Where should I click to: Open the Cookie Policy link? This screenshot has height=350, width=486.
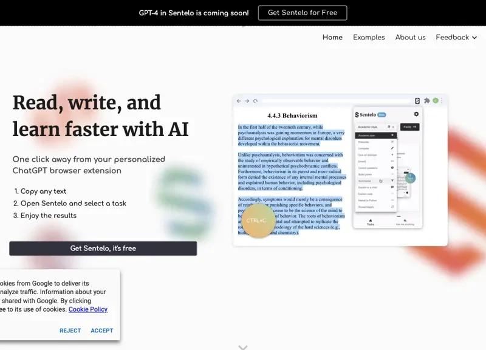pos(88,309)
